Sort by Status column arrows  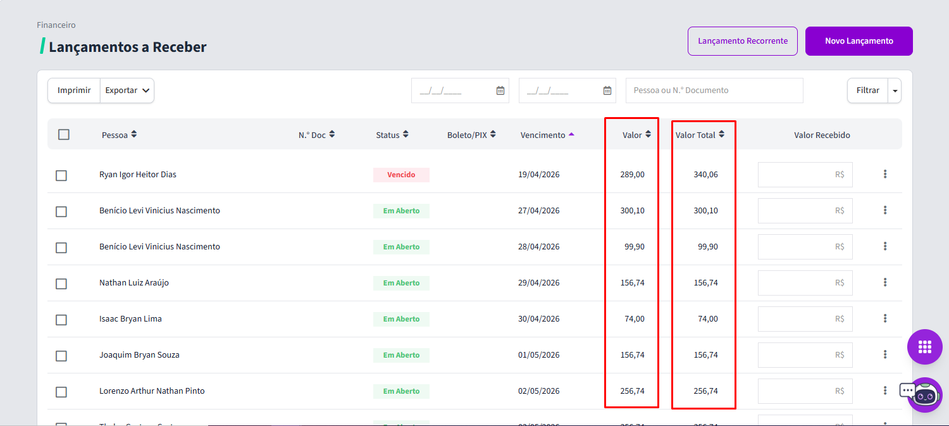point(406,135)
